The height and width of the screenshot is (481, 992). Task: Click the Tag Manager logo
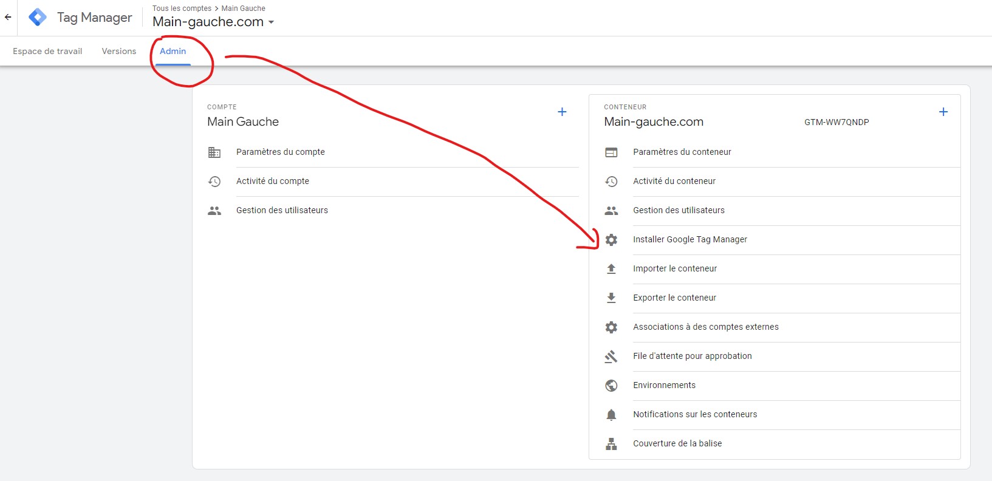click(x=38, y=17)
